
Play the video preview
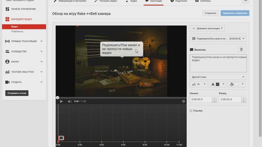pyautogui.click(x=61, y=101)
